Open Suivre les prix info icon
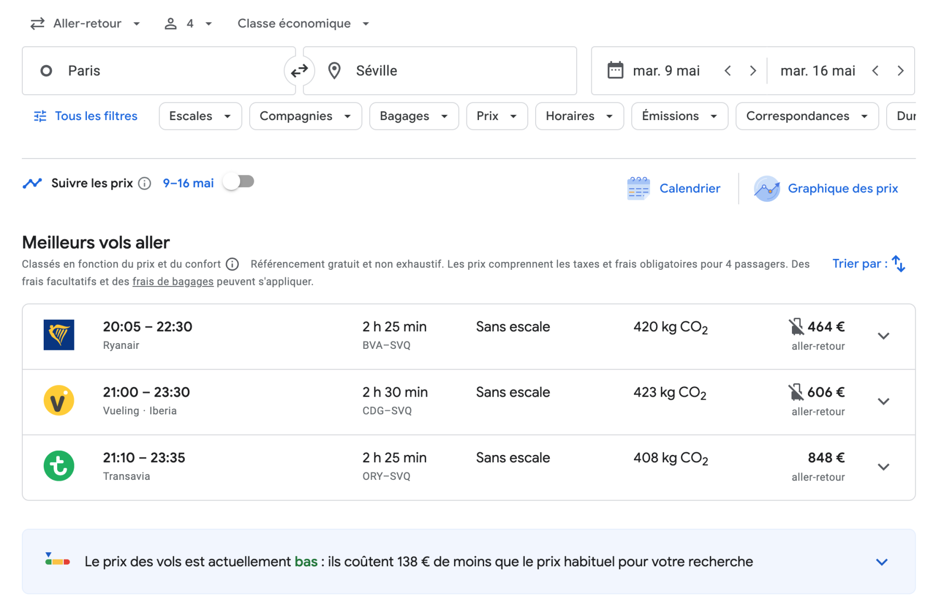The image size is (936, 613). tap(145, 184)
